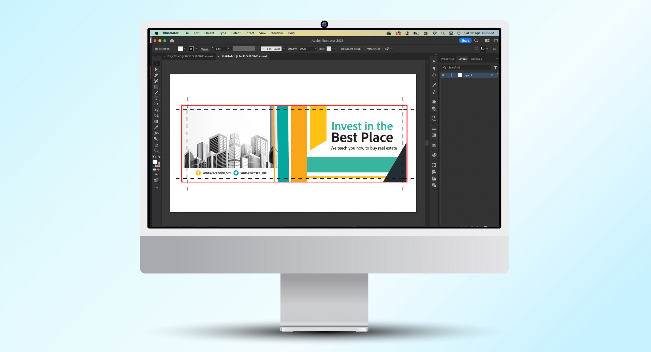Screen dimensions: 651x352
Task: Switch to the Properties tab
Action: [448, 59]
